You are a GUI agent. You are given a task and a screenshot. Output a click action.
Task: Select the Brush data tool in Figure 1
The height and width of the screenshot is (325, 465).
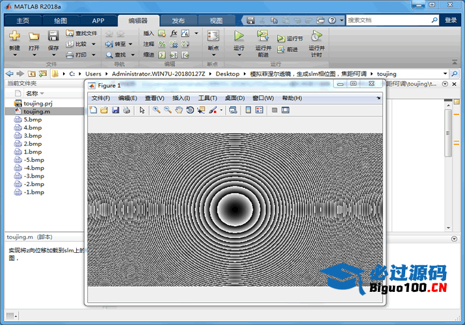(213, 110)
